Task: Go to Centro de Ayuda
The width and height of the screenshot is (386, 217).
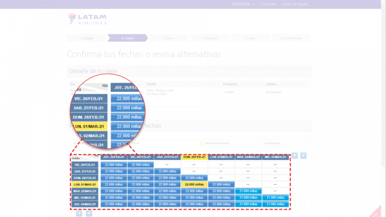Action: tap(295, 4)
